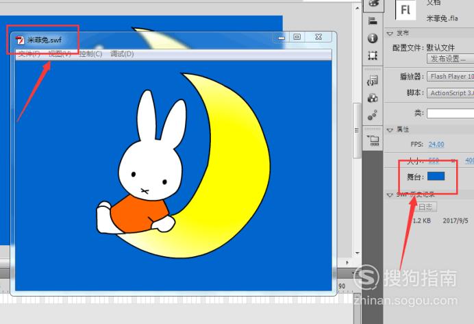Click the stage height value 400
The width and height of the screenshot is (474, 324).
tap(469, 161)
